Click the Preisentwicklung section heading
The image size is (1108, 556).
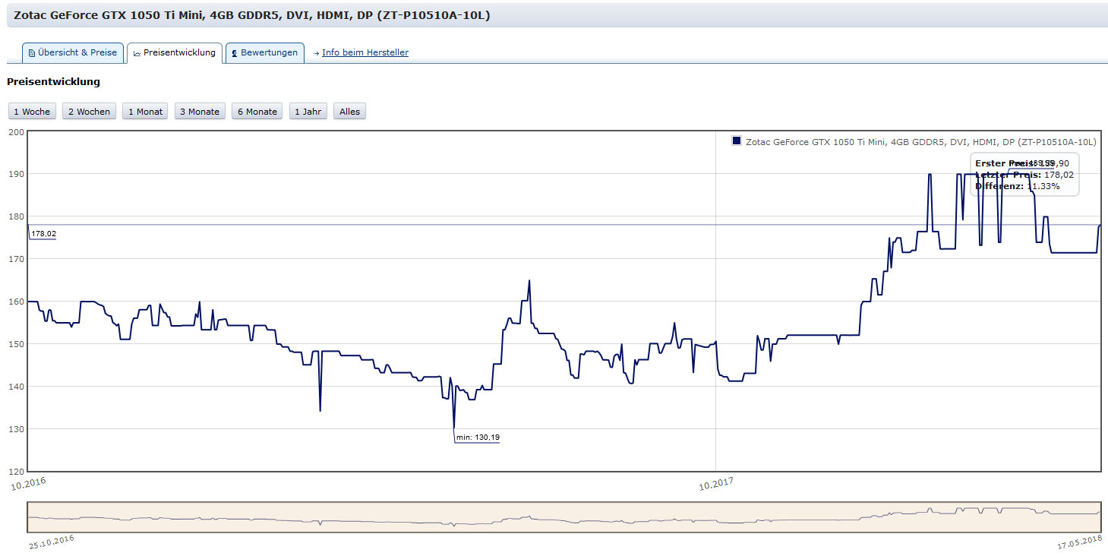(x=53, y=81)
